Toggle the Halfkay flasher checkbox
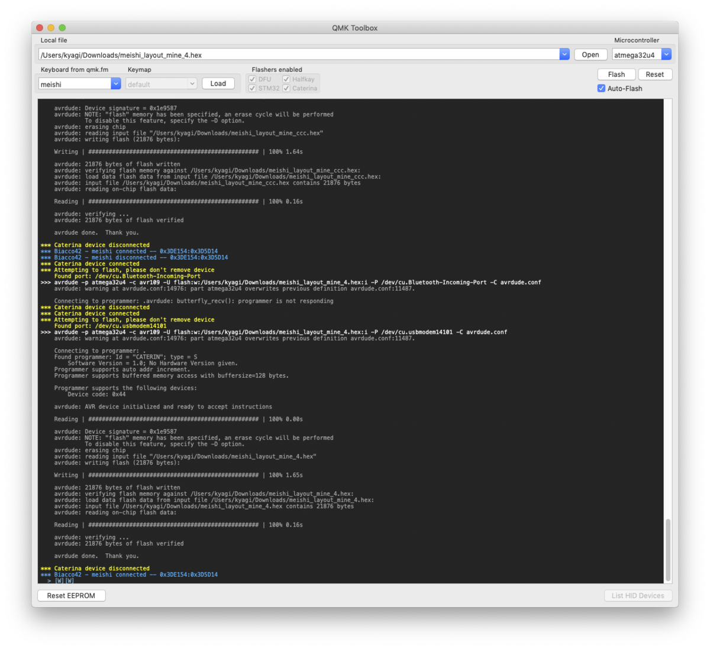 pyautogui.click(x=286, y=79)
